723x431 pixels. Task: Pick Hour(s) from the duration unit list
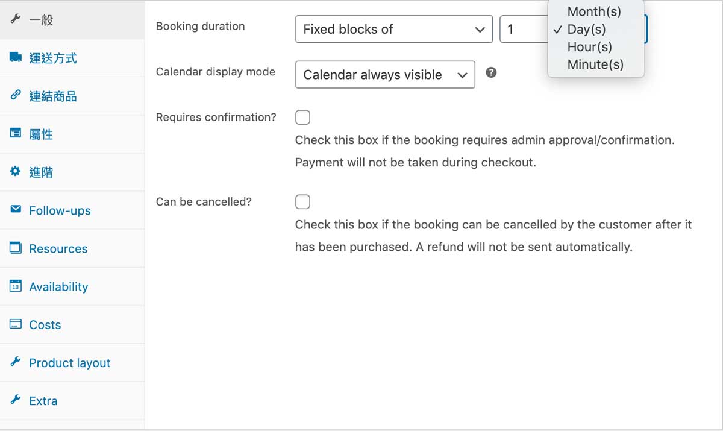(x=596, y=46)
